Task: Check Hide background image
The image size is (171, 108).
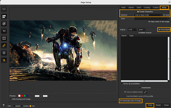Action: coord(11,99)
